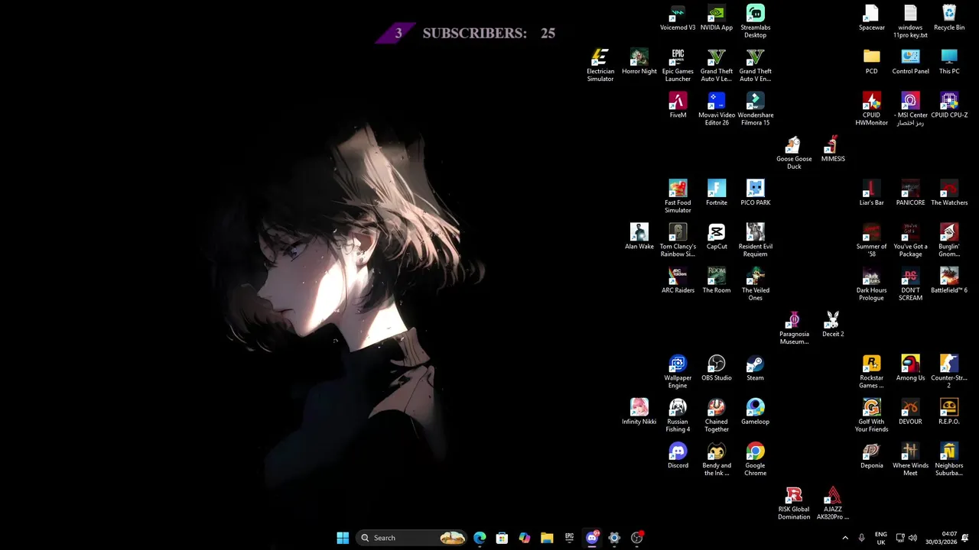
Task: Select the Fast Food Simulator icon
Action: (678, 197)
